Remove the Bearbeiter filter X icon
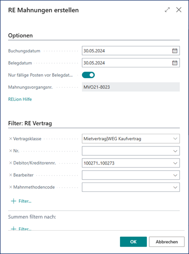 point(11,175)
